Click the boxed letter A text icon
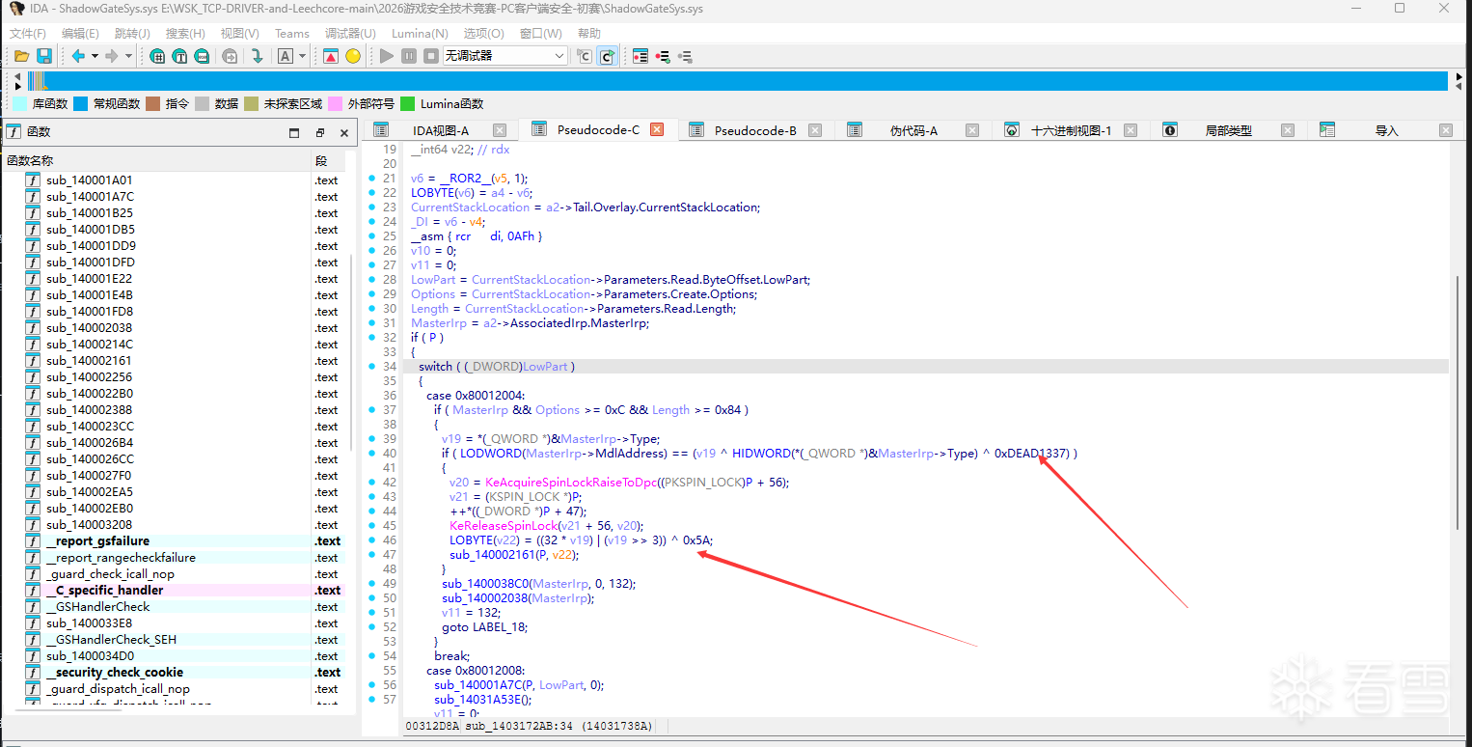Screen dimensions: 1472x747 pyautogui.click(x=286, y=56)
